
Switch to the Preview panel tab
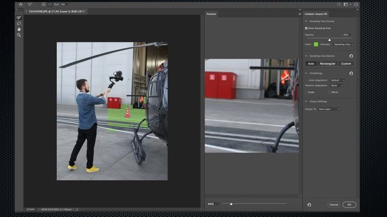[211, 14]
